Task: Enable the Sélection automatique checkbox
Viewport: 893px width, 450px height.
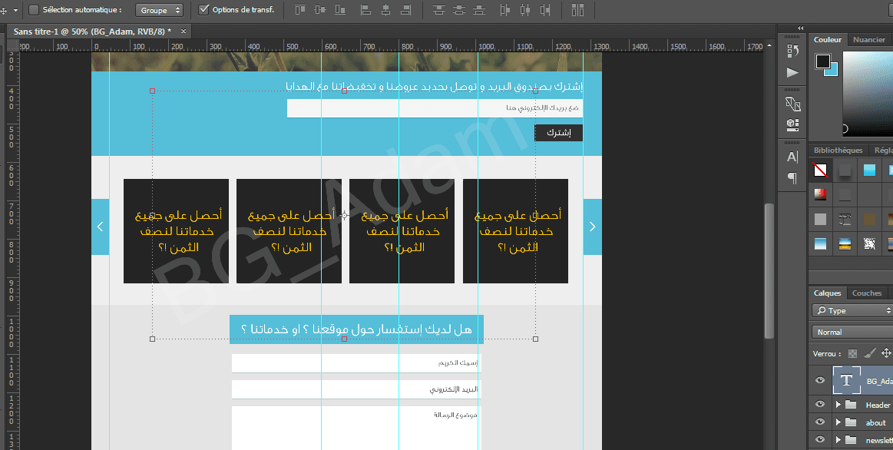Action: [x=34, y=10]
